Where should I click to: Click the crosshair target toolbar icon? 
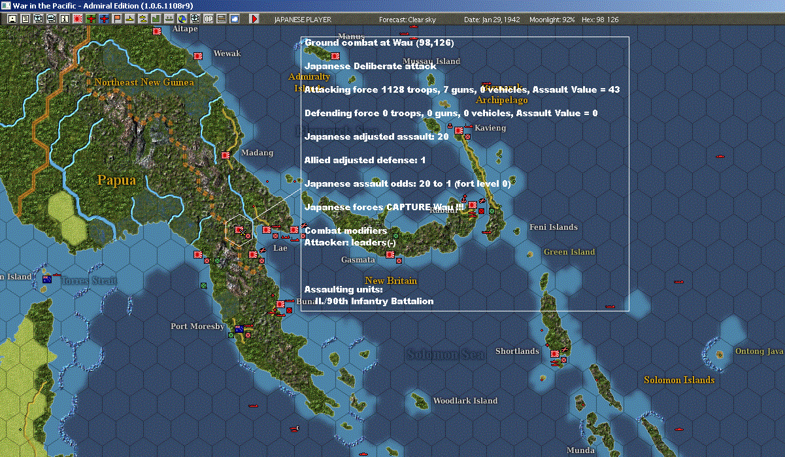point(195,19)
